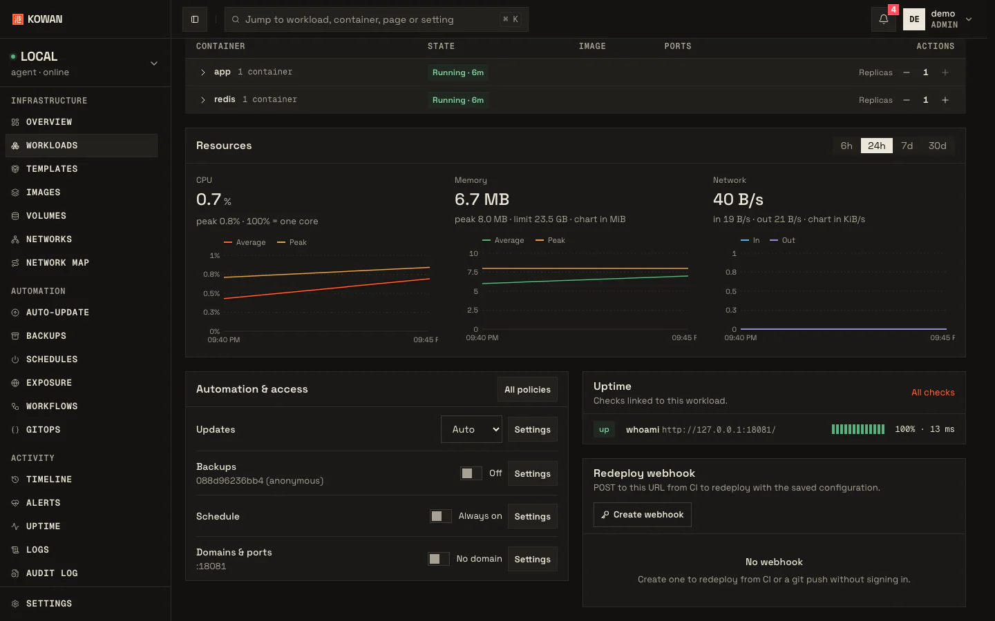The width and height of the screenshot is (995, 621).
Task: Toggle Backups switch currently Off
Action: (x=471, y=473)
